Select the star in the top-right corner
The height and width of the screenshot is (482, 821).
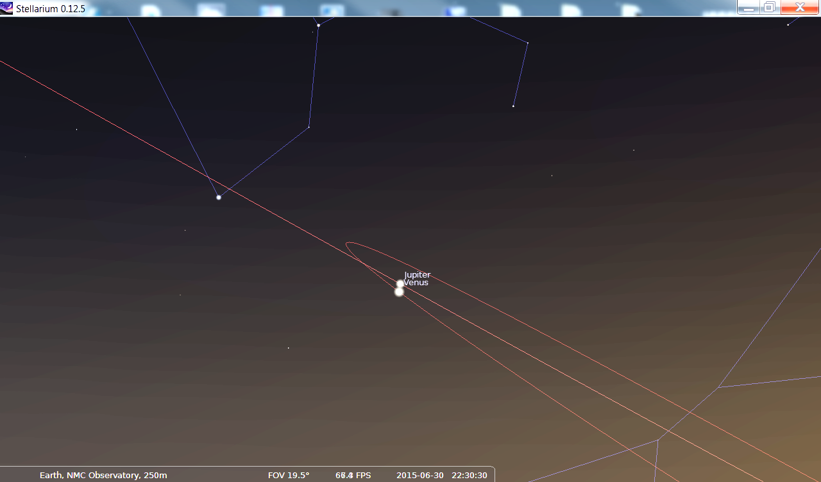(x=788, y=25)
